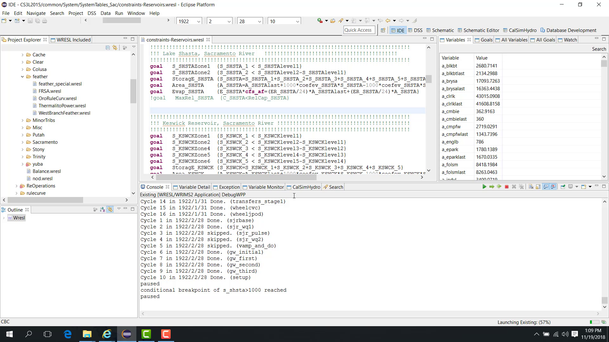This screenshot has height=342, width=609.
Task: Click the Next Time Step arrow
Action: (492, 187)
